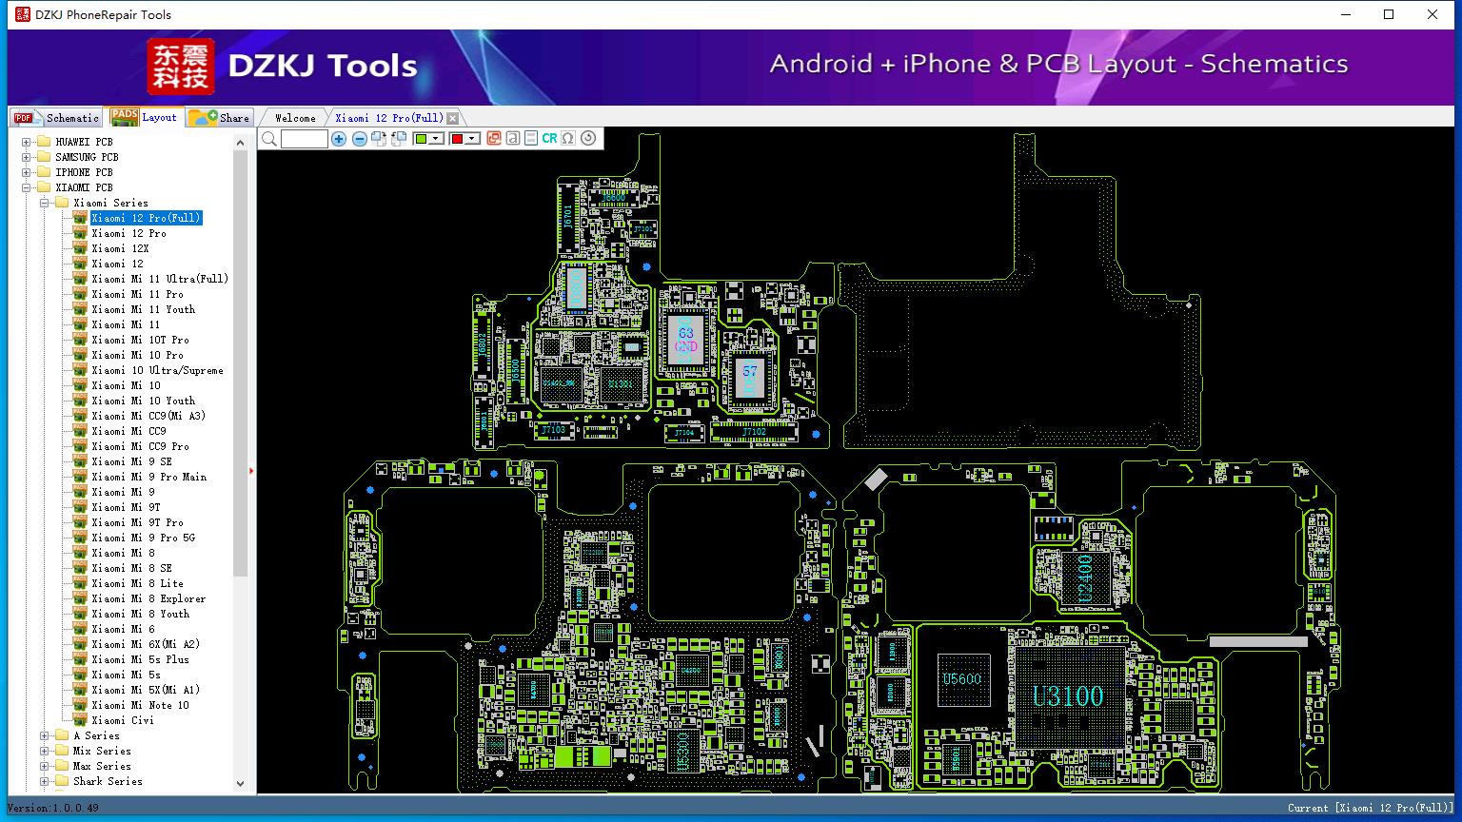Expand the Max Series tree node
The height and width of the screenshot is (822, 1462).
tap(45, 766)
